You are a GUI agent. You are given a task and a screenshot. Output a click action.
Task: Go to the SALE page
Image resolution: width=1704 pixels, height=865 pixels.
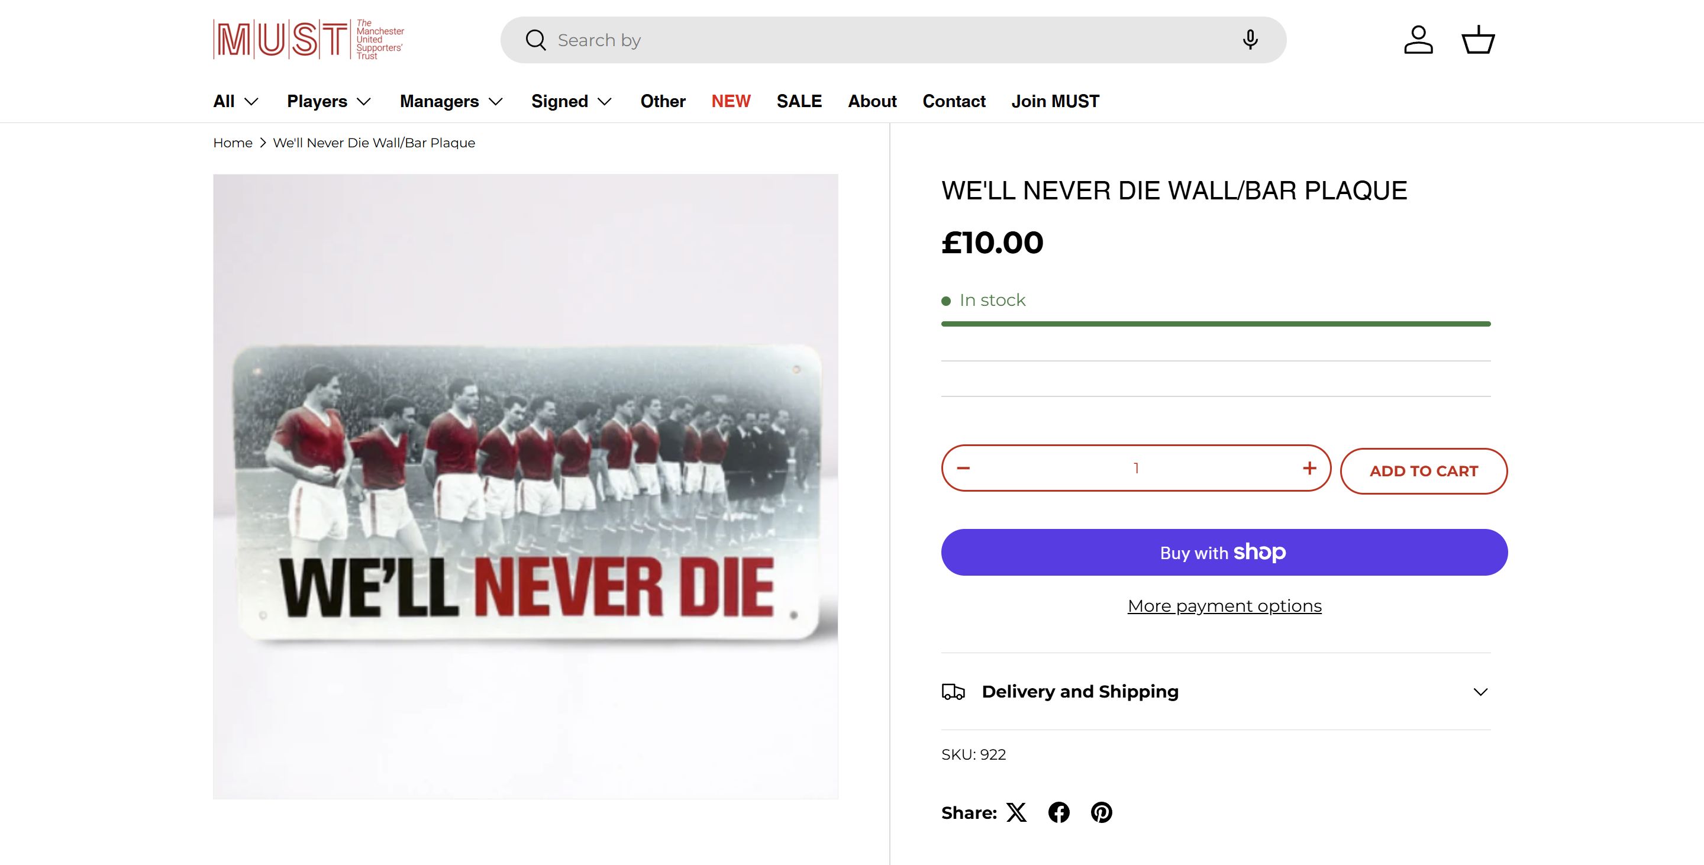point(799,101)
